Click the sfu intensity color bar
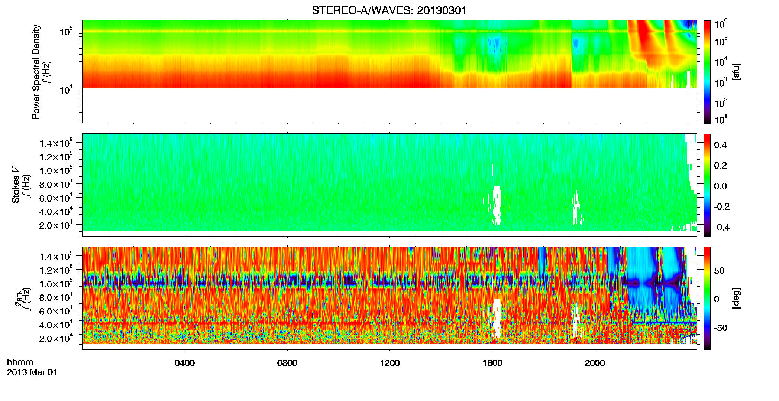Image resolution: width=779 pixels, height=401 pixels. pyautogui.click(x=707, y=71)
